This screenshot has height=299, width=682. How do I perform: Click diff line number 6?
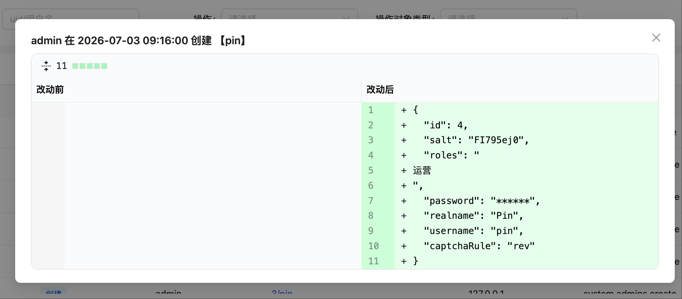(371, 185)
